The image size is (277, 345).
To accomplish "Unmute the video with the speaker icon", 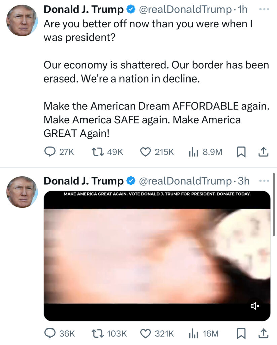I will (x=255, y=306).
